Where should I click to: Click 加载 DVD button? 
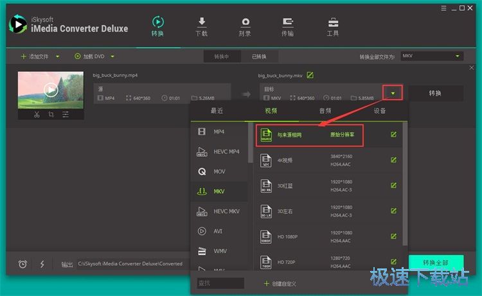click(x=89, y=57)
